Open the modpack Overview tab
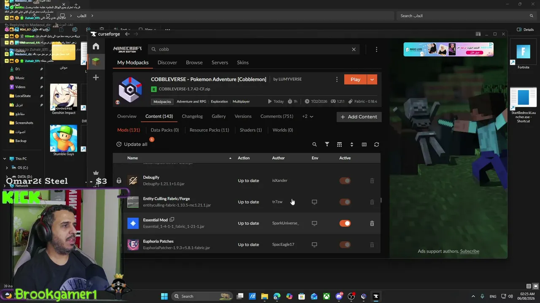The width and height of the screenshot is (540, 303). (x=127, y=117)
